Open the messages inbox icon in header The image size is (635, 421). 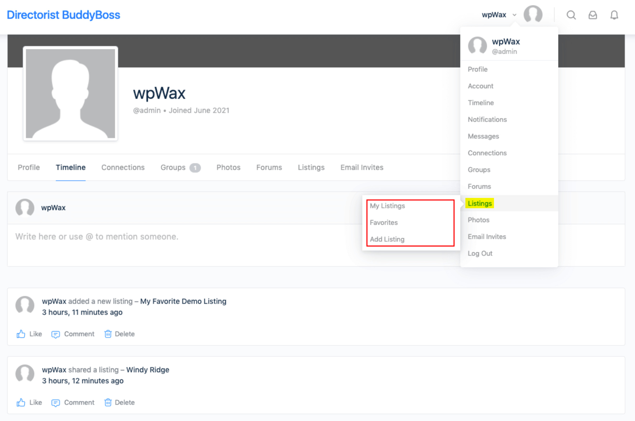pyautogui.click(x=593, y=15)
